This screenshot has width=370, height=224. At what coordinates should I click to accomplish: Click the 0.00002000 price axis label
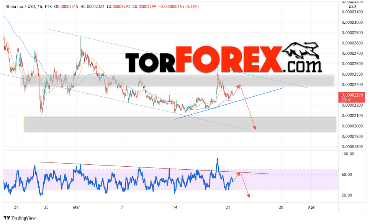click(x=352, y=126)
